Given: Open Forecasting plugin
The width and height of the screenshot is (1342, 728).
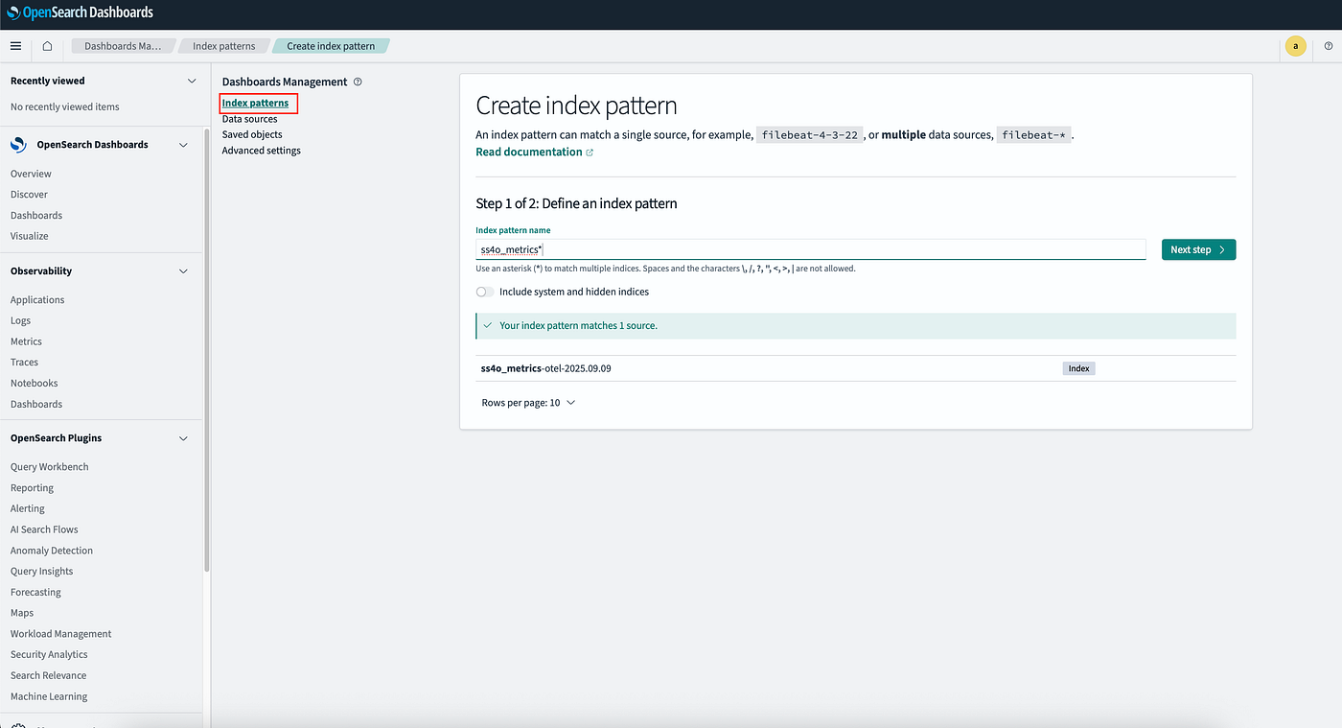Looking at the screenshot, I should point(35,593).
